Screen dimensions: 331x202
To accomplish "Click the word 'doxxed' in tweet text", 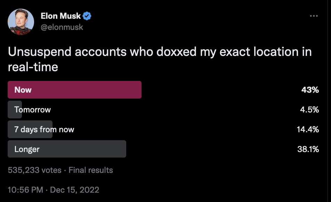I will [177, 52].
